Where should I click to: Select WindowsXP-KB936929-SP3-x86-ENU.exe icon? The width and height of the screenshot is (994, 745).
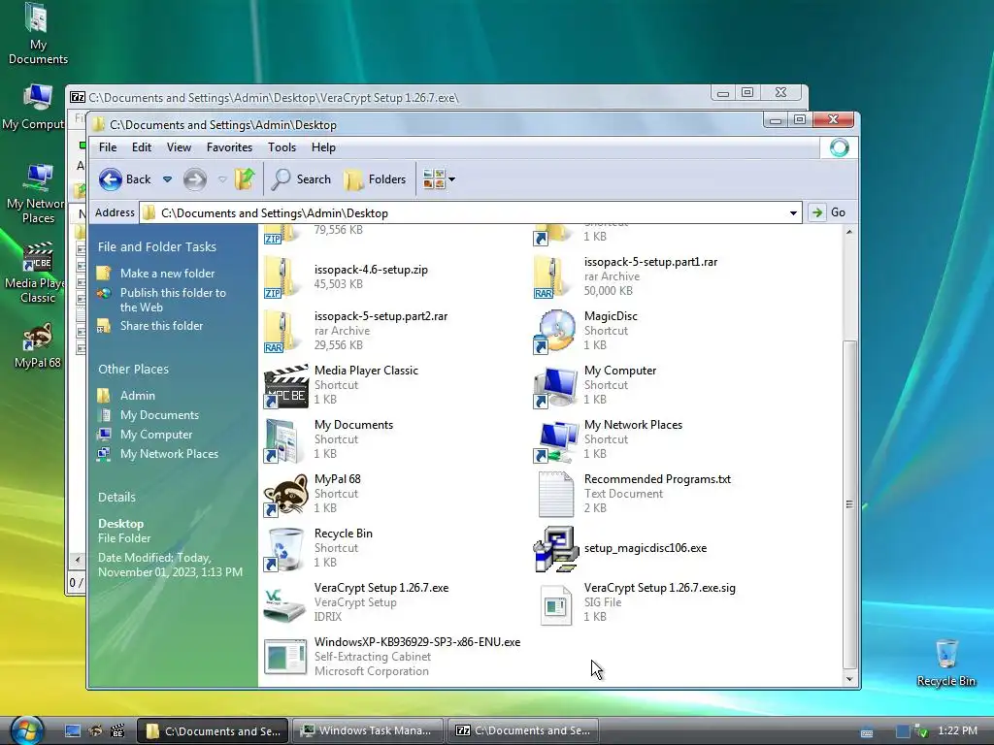coord(285,658)
